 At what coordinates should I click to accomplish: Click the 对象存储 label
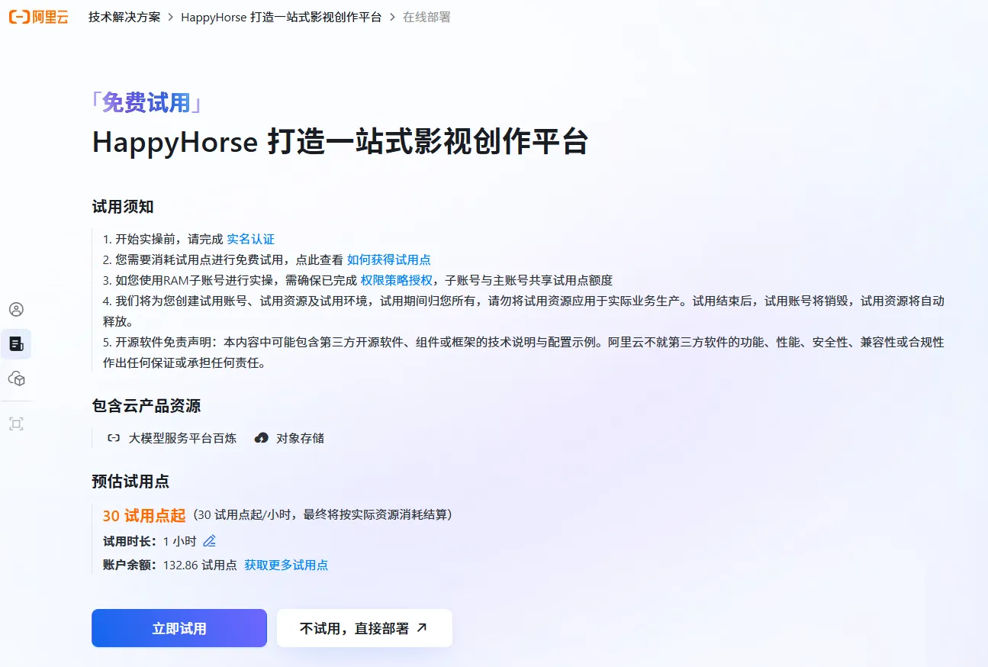pos(300,438)
